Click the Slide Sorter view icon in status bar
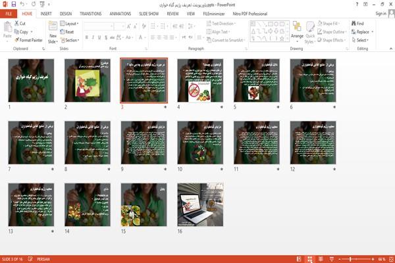Viewport: 395px width, 263px height. point(310,259)
